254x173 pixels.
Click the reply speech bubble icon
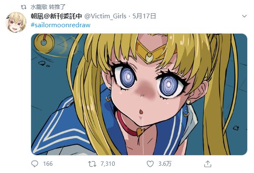pyautogui.click(x=35, y=164)
